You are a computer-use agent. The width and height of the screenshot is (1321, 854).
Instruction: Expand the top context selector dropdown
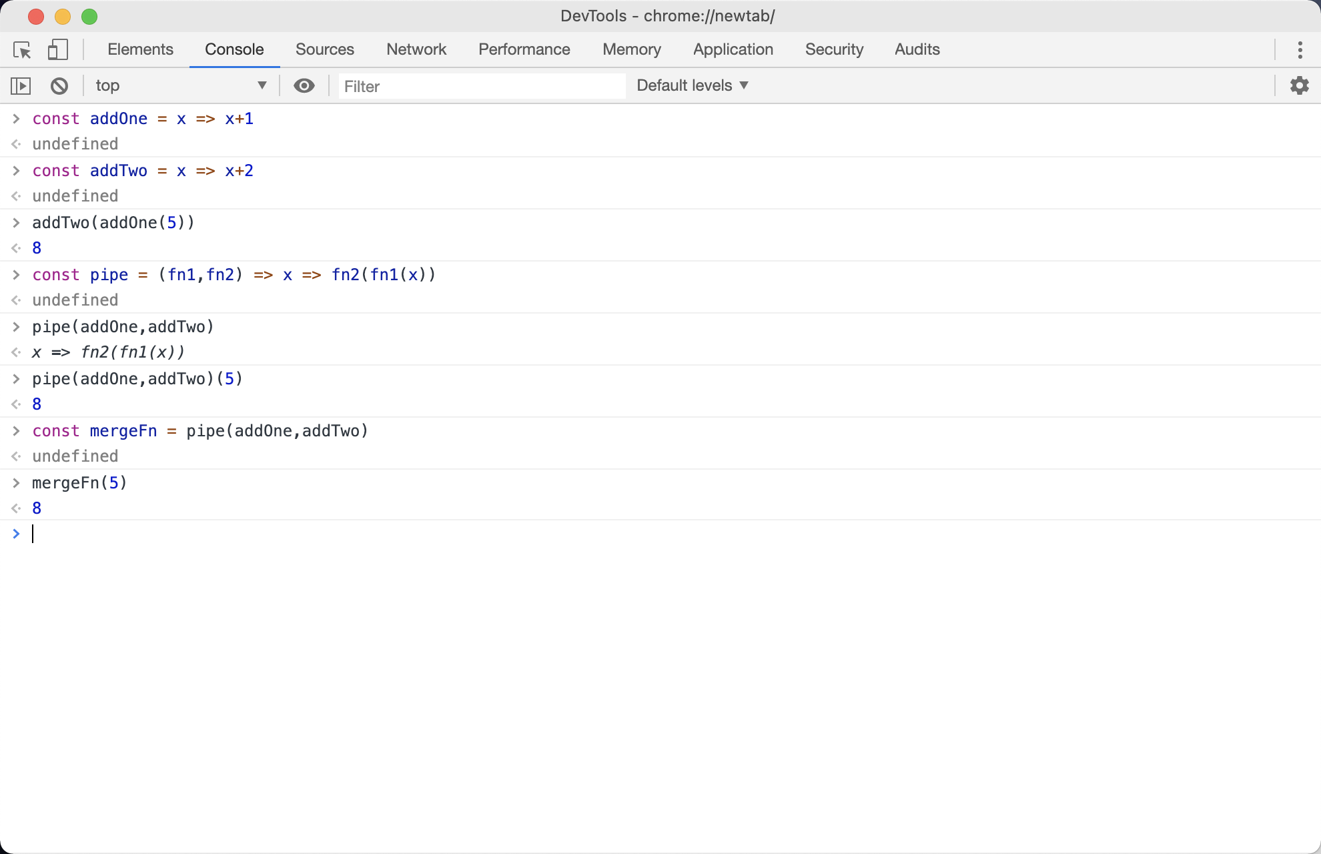point(180,85)
